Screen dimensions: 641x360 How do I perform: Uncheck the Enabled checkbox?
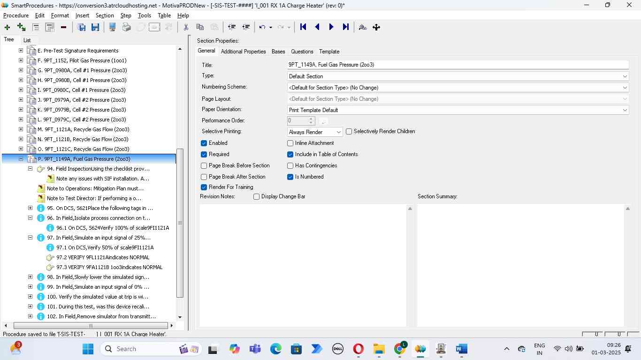click(x=204, y=143)
